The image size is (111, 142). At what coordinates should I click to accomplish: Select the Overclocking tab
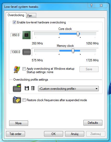click(x=16, y=15)
